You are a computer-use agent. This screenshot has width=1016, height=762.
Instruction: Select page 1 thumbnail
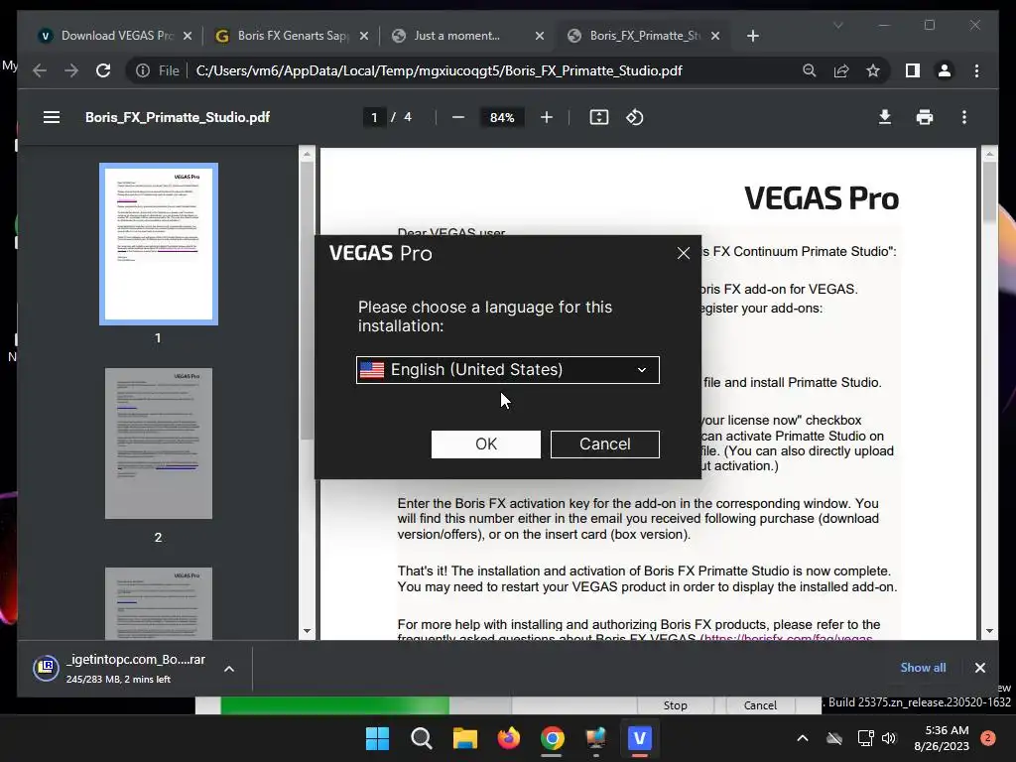159,244
